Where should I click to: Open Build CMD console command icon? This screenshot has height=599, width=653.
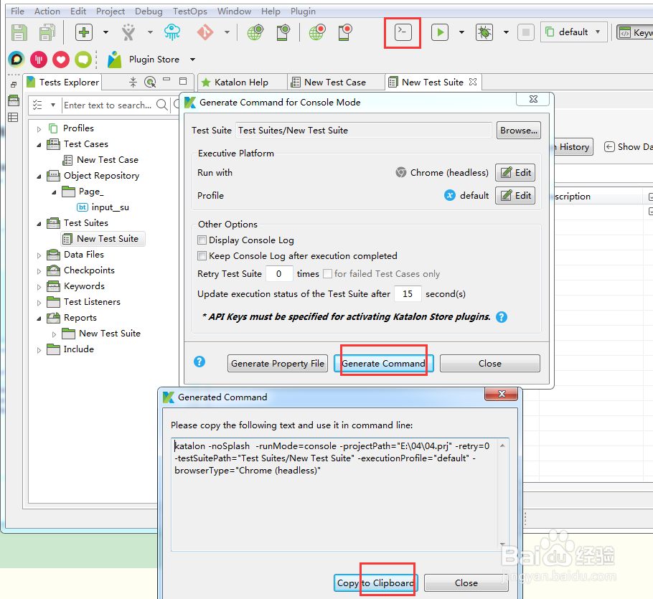(x=403, y=32)
